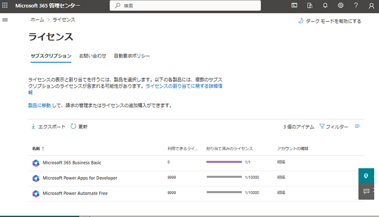Sort by 名前 column header

pos(38,149)
